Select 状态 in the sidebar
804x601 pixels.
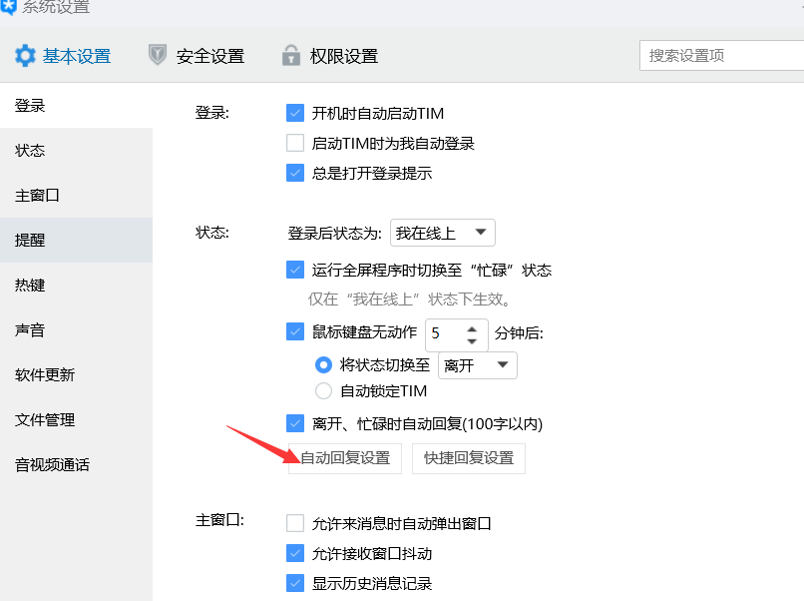(77, 151)
